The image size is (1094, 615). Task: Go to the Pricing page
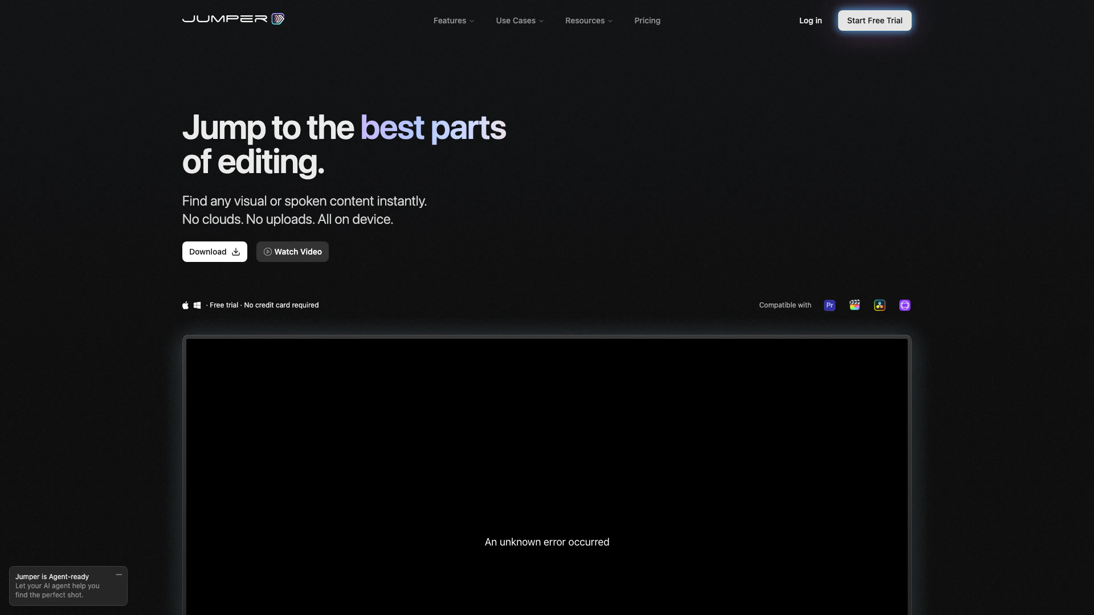[647, 20]
